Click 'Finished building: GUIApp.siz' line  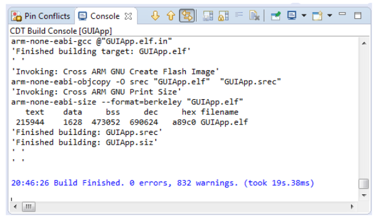tap(84, 142)
